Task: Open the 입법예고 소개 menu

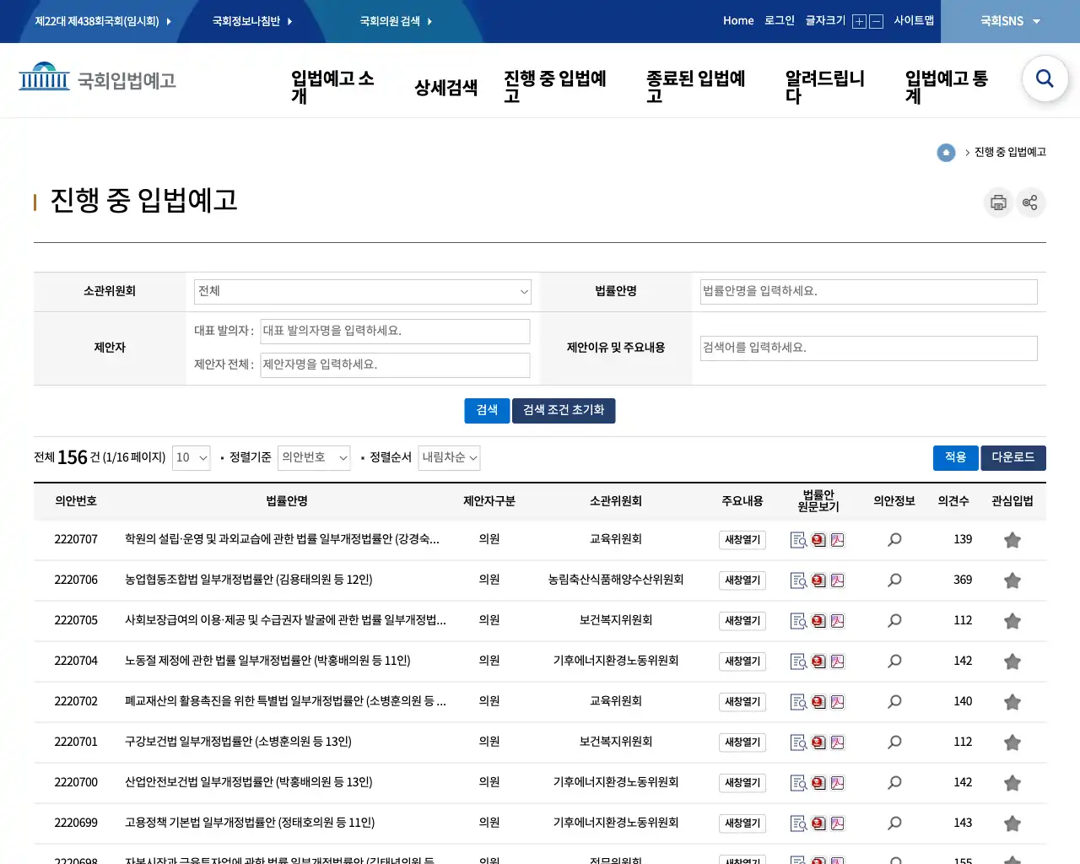Action: coord(332,87)
